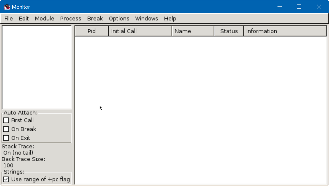Open the Windows menu

pos(146,19)
